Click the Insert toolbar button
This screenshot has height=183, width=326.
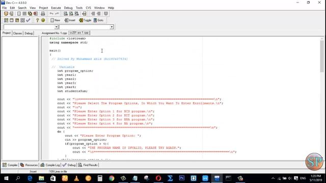tap(70, 20)
